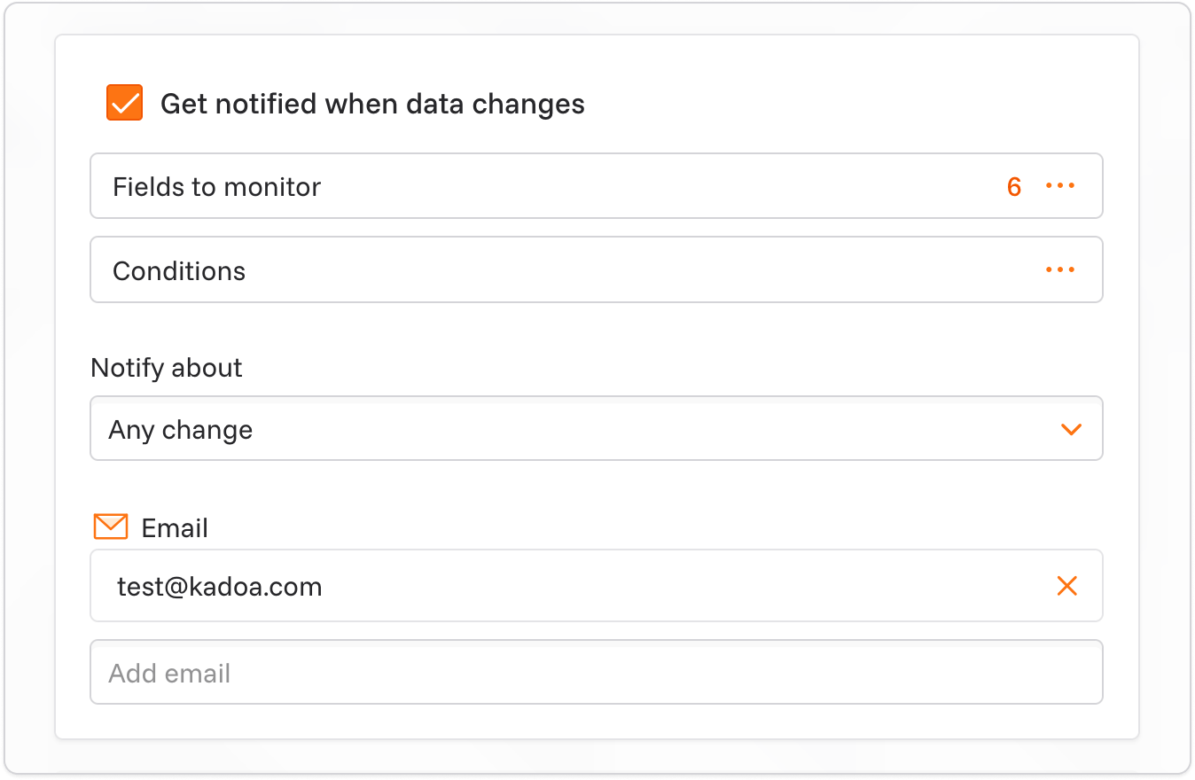Click the Fields to monitor row

597,186
